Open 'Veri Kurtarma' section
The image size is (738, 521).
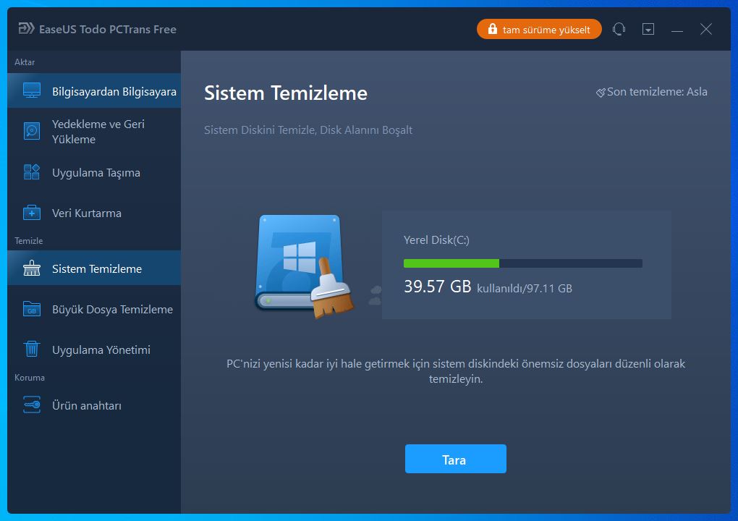click(x=94, y=213)
